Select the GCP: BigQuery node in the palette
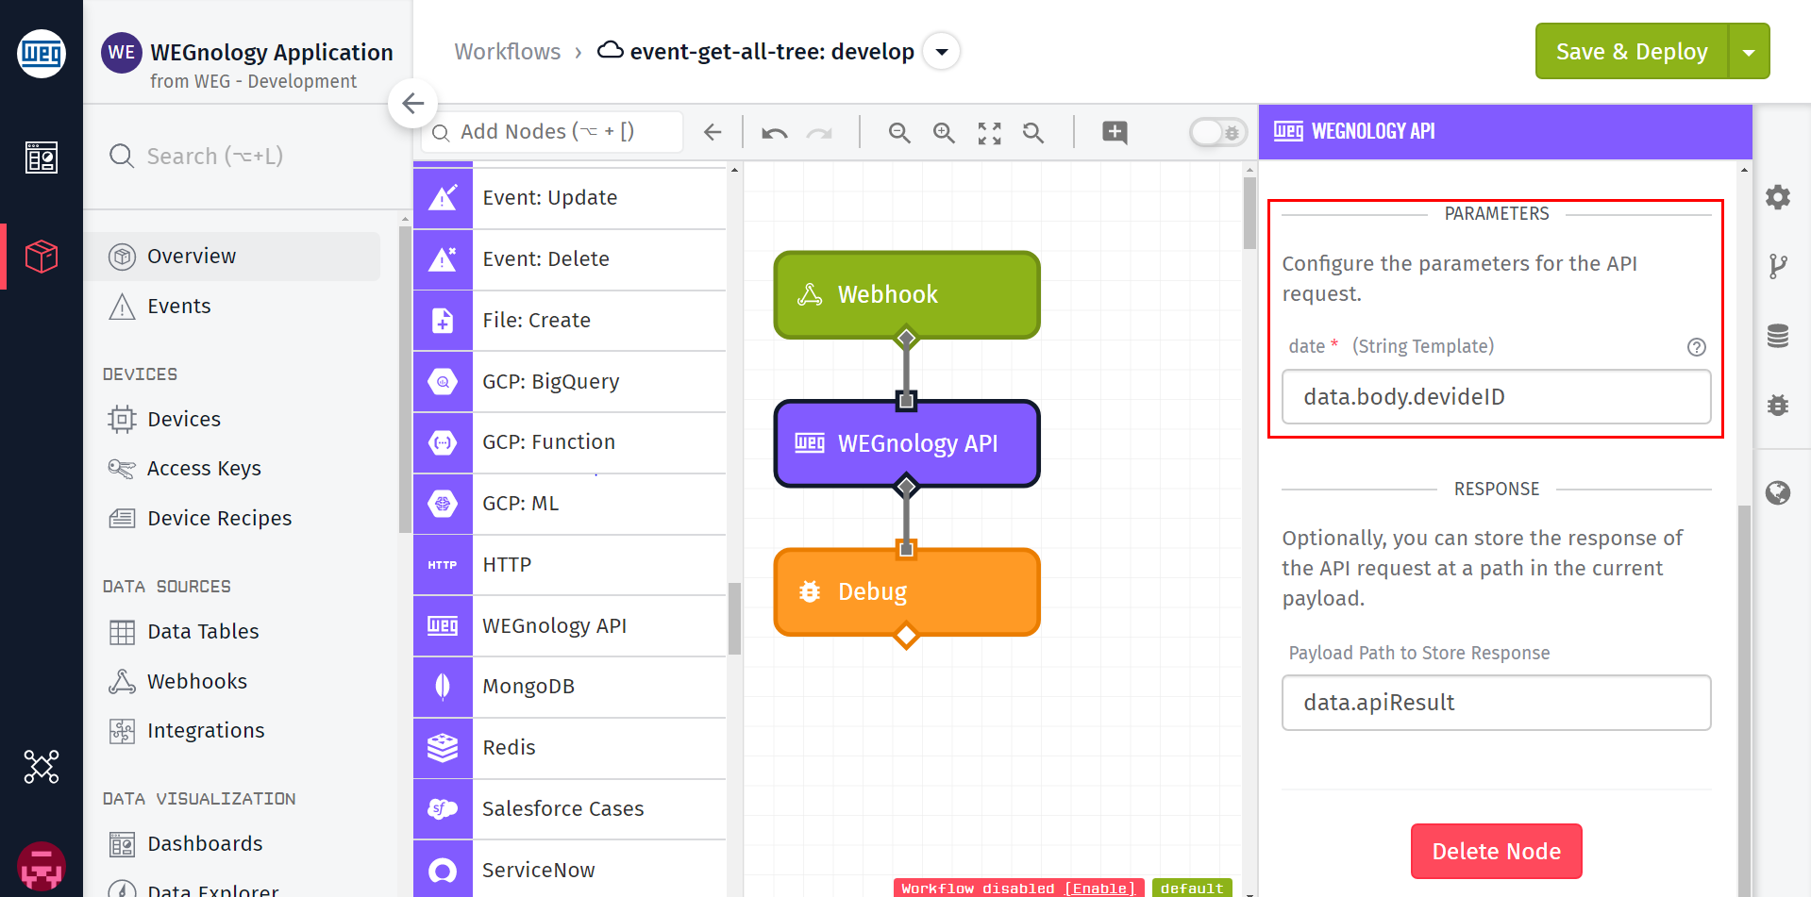Viewport: 1811px width, 897px height. pos(570,382)
